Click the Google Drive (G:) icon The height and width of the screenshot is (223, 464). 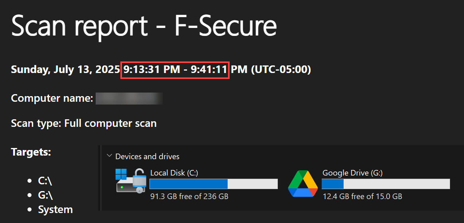[x=303, y=184]
